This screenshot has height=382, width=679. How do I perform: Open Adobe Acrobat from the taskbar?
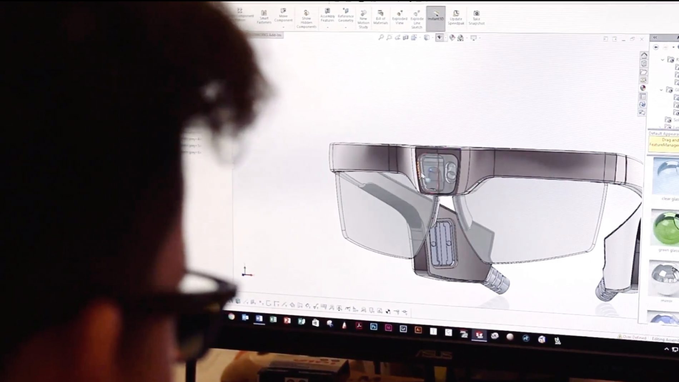point(359,325)
